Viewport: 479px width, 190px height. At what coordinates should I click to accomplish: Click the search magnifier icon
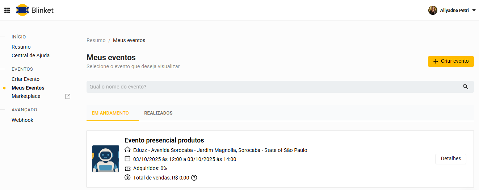pyautogui.click(x=466, y=87)
